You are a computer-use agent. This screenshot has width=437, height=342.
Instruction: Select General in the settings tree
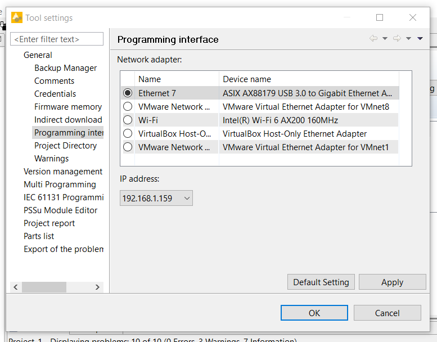(38, 55)
